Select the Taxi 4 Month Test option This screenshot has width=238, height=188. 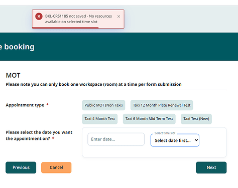tap(100, 119)
